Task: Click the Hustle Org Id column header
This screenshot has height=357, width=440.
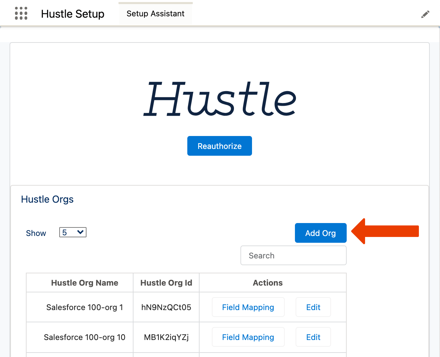Action: pyautogui.click(x=166, y=283)
